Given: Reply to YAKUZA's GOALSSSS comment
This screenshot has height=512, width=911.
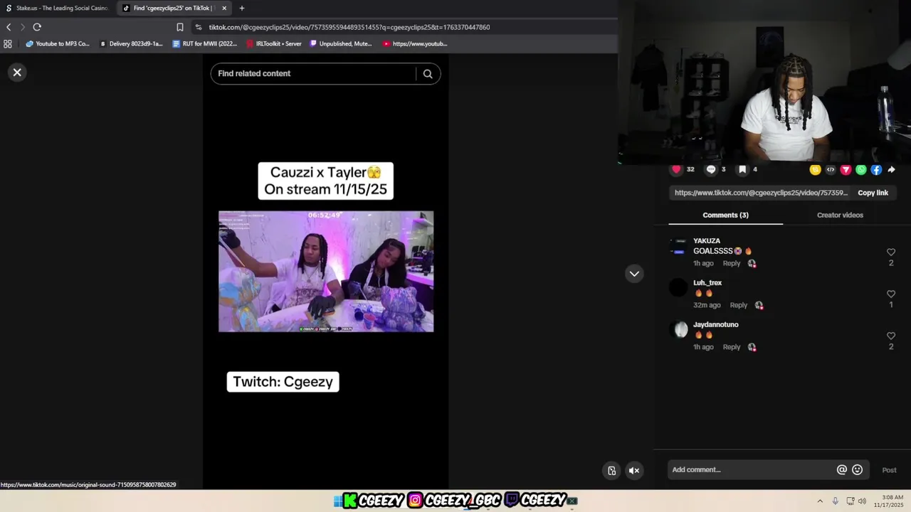Looking at the screenshot, I should [732, 263].
